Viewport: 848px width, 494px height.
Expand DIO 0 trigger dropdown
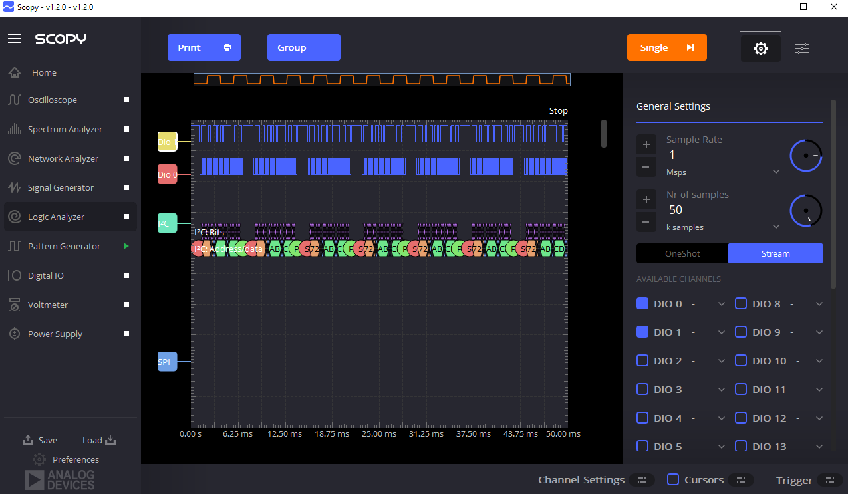[722, 304]
